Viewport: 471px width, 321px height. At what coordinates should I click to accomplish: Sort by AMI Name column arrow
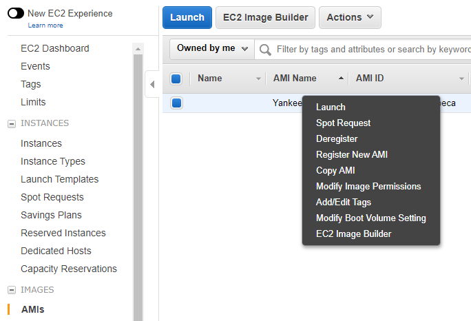[341, 78]
